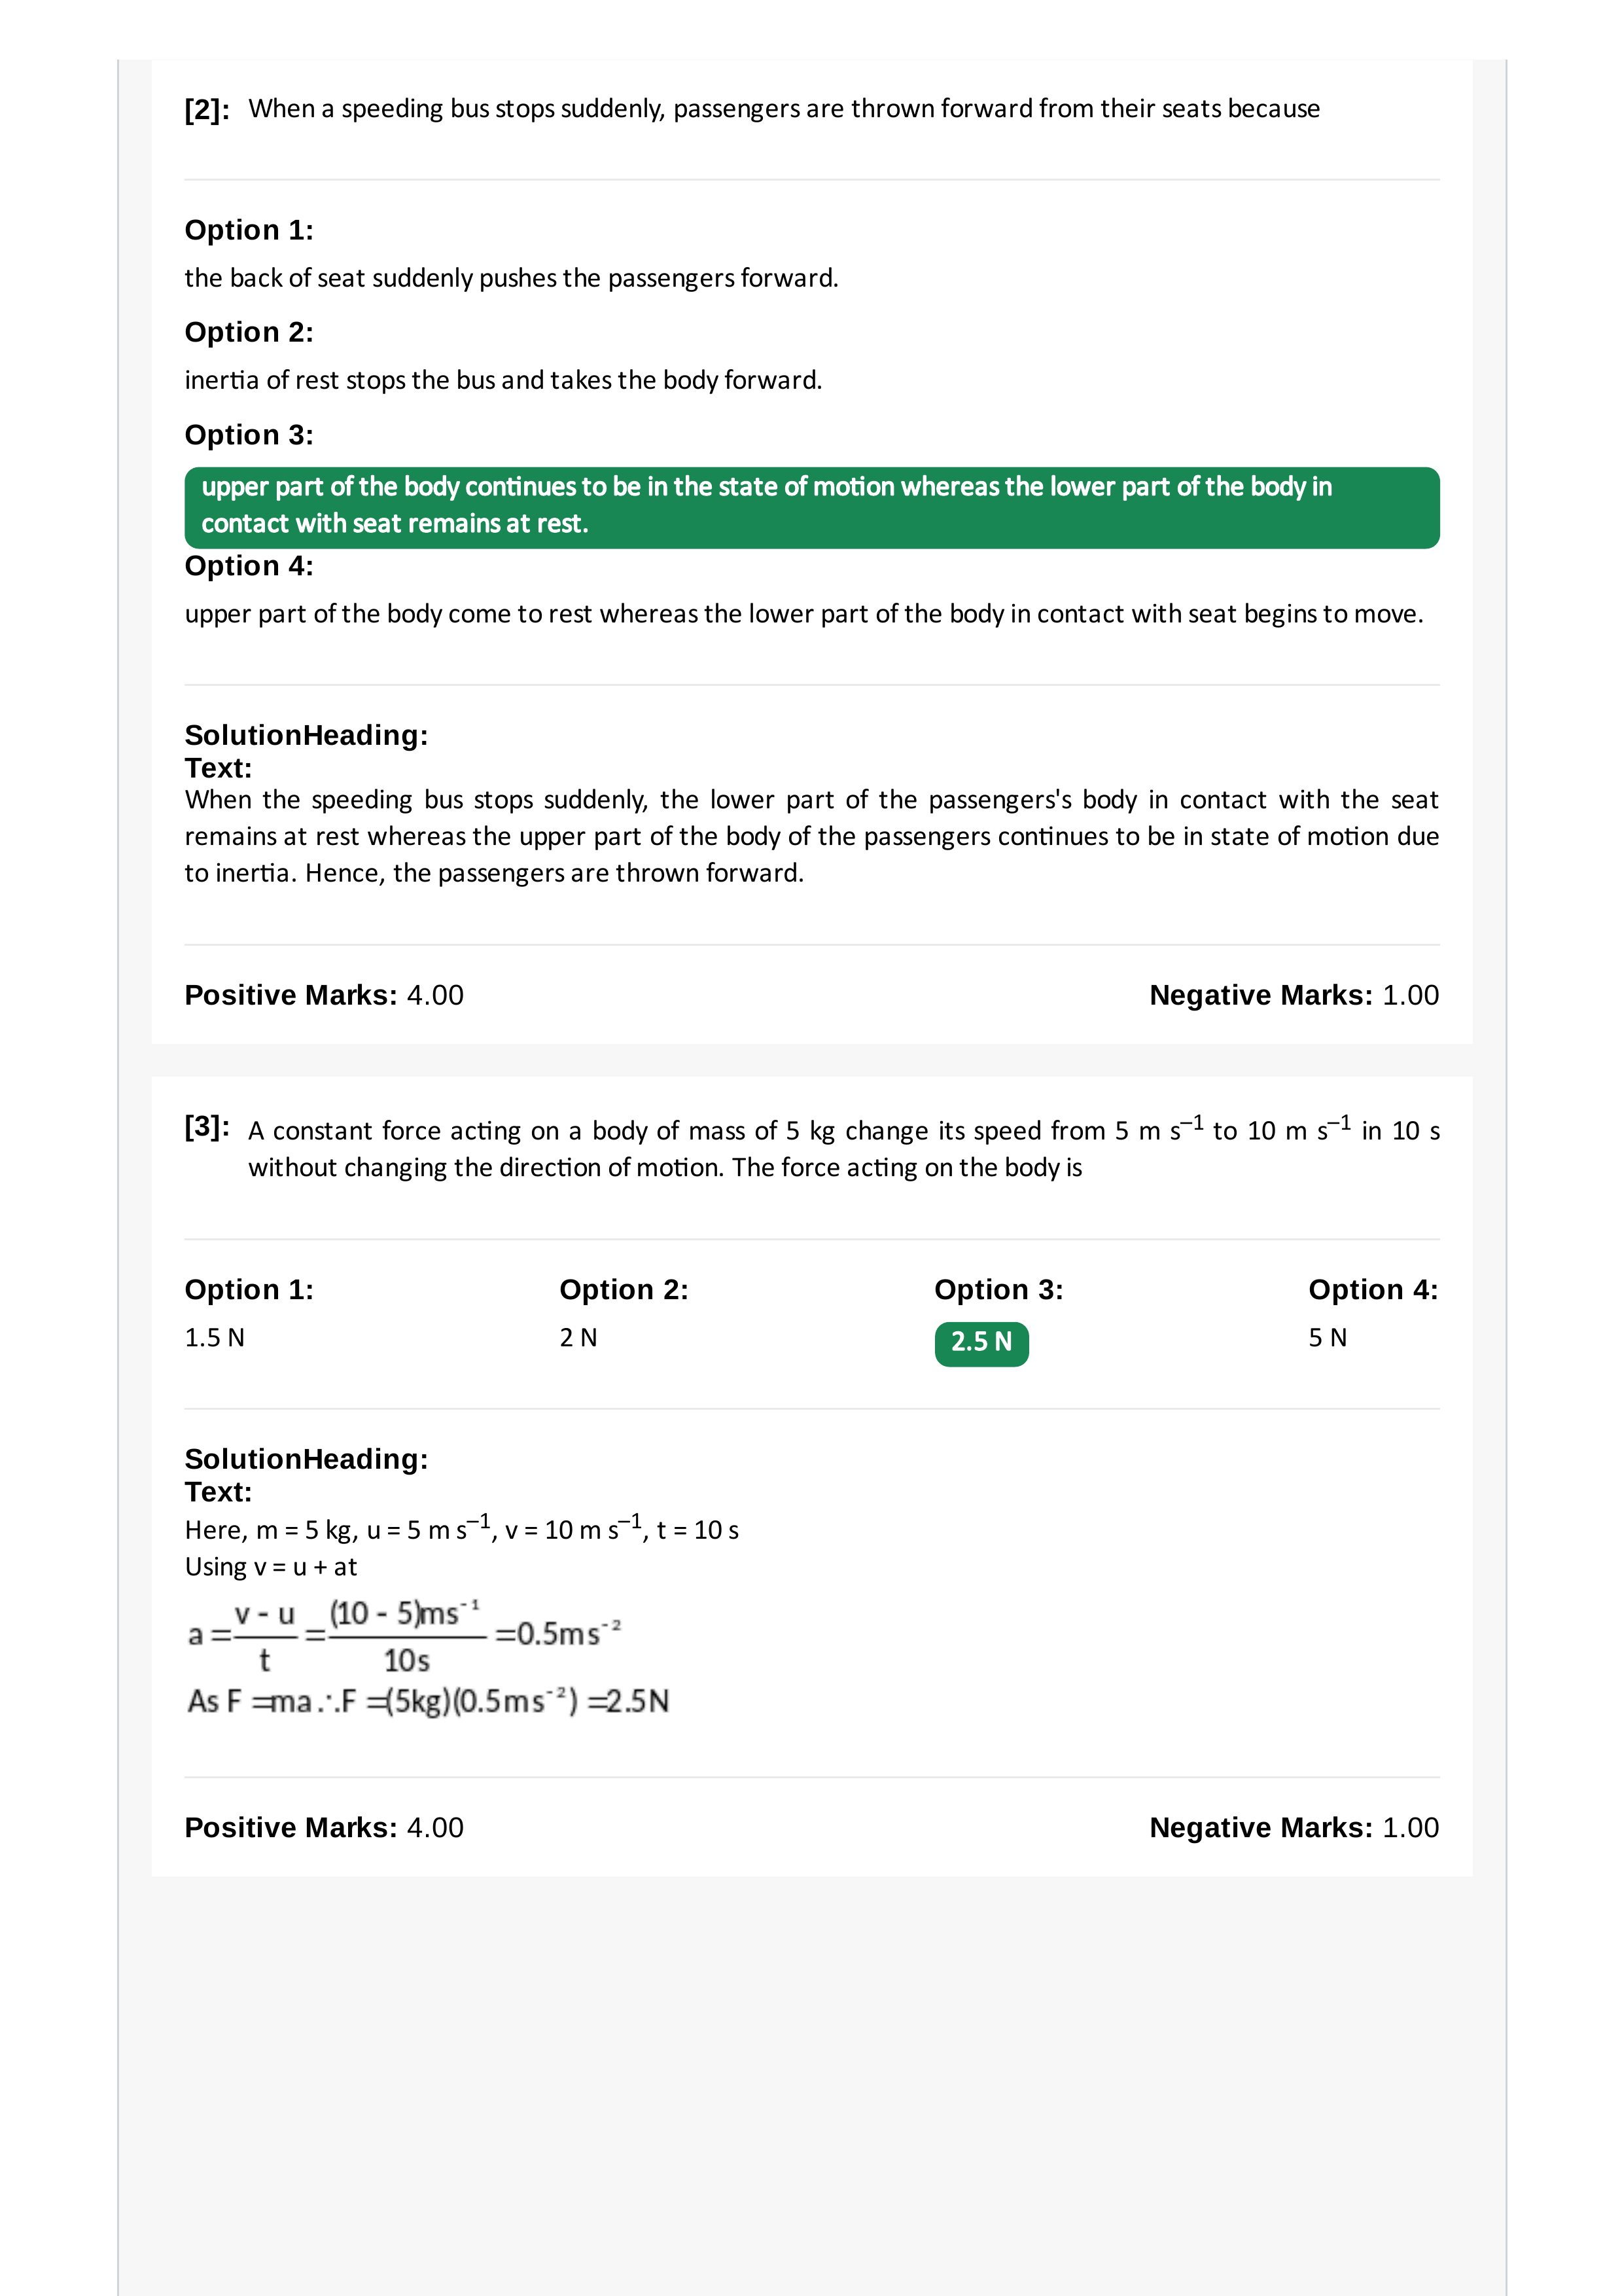Select inertia of rest stops the bus option
The width and height of the screenshot is (1622, 2296).
(x=504, y=380)
